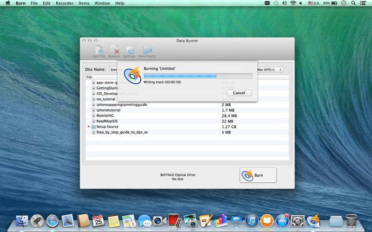This screenshot has height=232, width=372.
Task: Select the iphoneappprogrammingguide file row
Action: [x=187, y=105]
